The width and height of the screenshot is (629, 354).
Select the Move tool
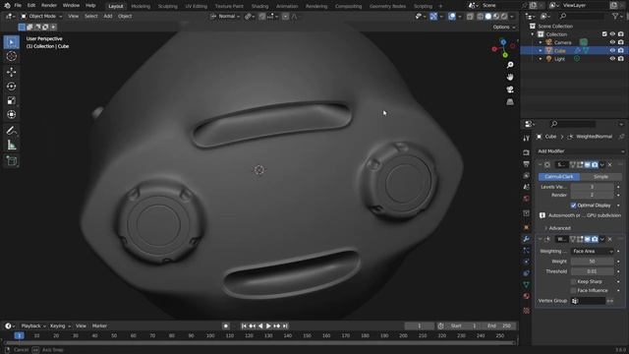pyautogui.click(x=11, y=72)
